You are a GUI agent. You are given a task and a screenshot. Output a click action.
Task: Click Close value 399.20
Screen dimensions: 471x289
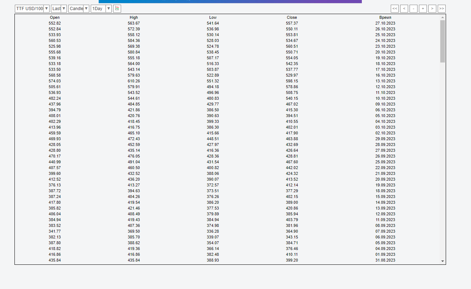tap(292, 260)
